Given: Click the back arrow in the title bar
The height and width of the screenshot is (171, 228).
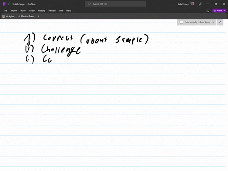Looking at the screenshot, I should click(x=9, y=4).
